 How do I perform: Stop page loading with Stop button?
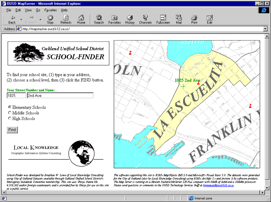[x=50, y=19]
